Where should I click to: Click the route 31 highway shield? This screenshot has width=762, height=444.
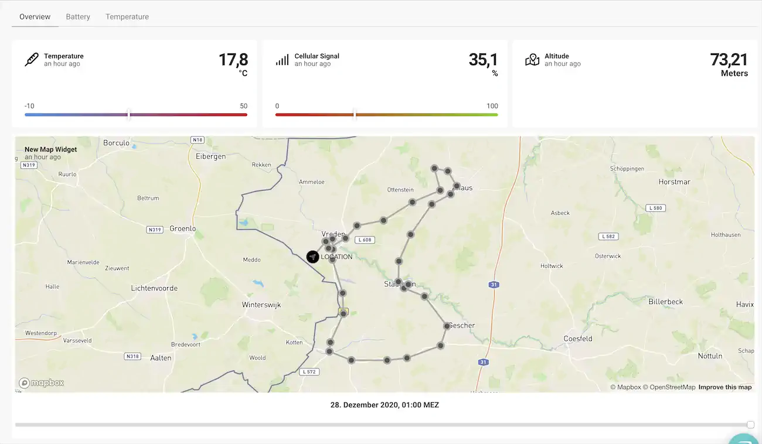tap(494, 285)
